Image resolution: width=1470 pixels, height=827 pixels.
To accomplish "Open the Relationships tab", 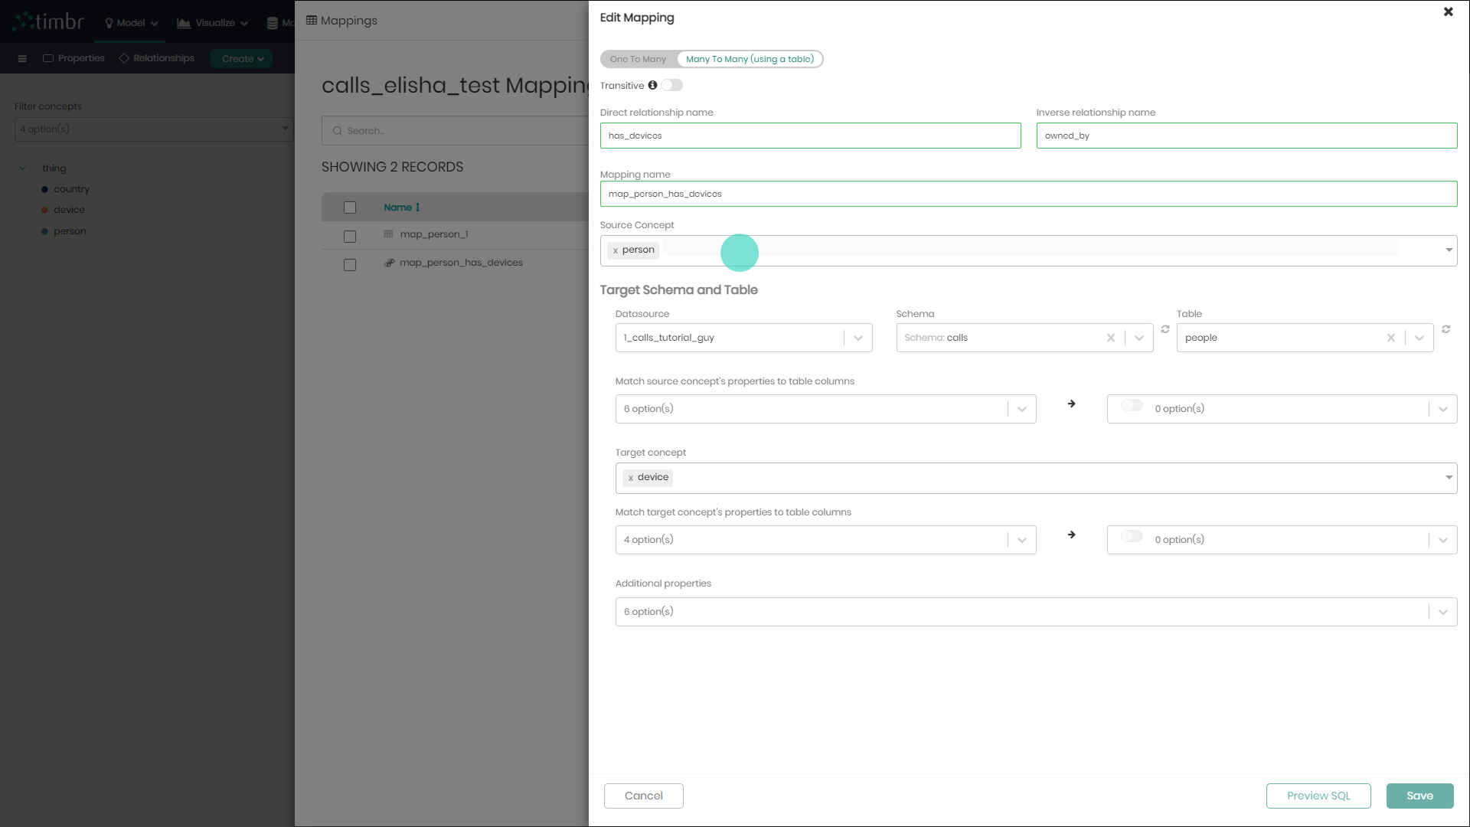I will pyautogui.click(x=157, y=58).
